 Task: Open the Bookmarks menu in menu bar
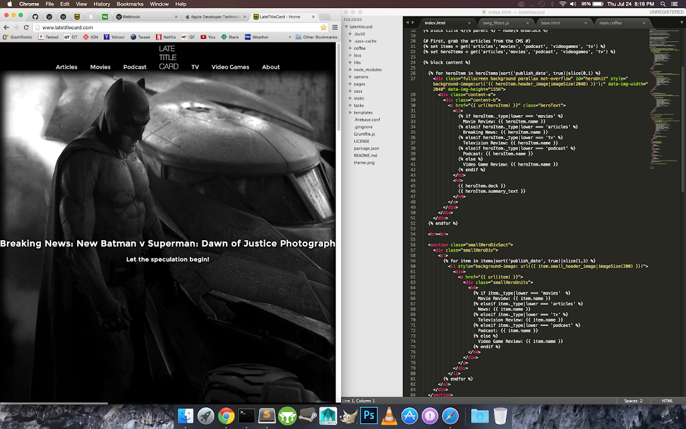pyautogui.click(x=130, y=4)
